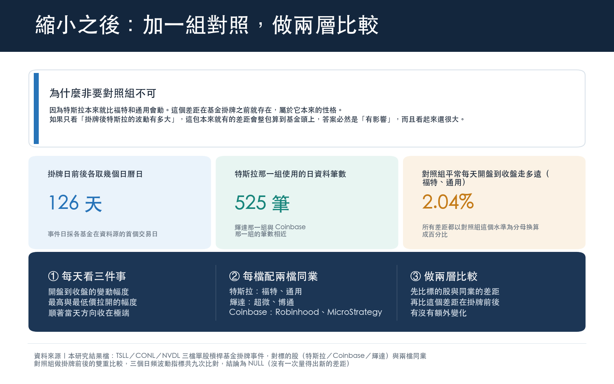Click the label 特斯拉那一組使用的日資料筆數
The image size is (614, 384).
coord(290,174)
